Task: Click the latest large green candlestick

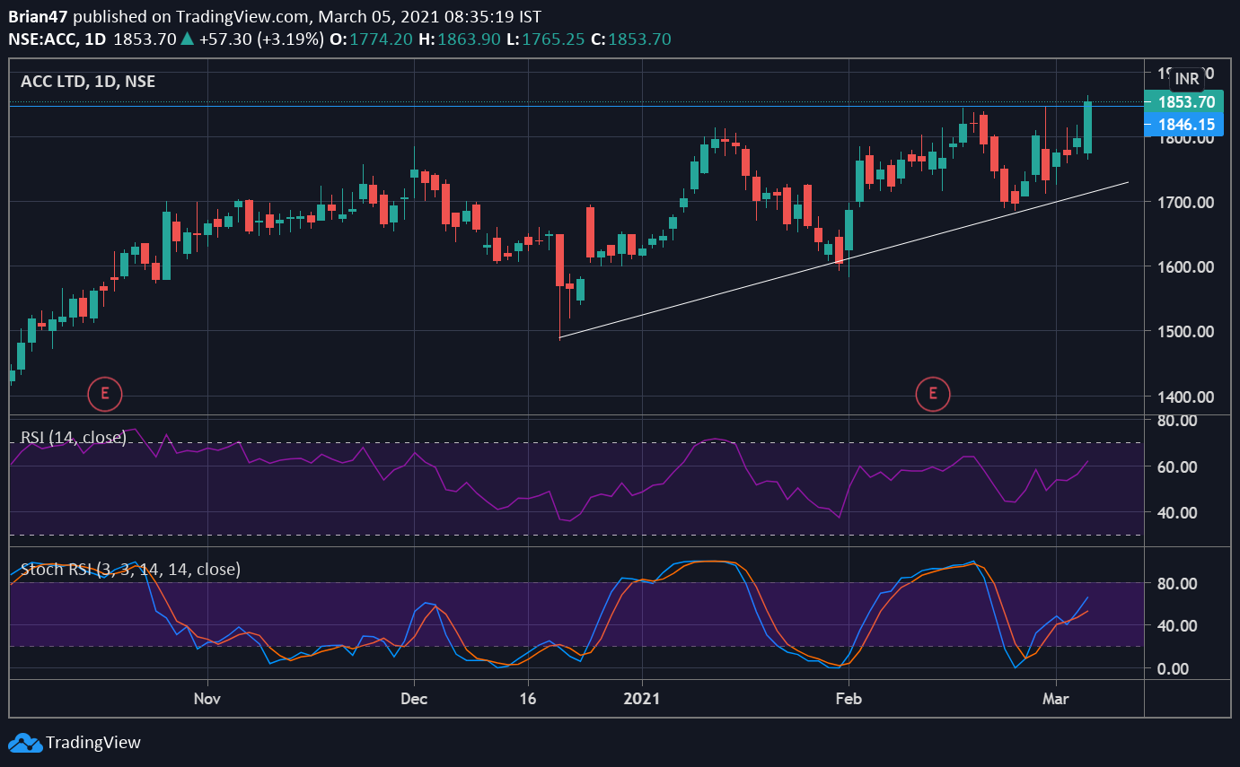Action: pos(1088,126)
